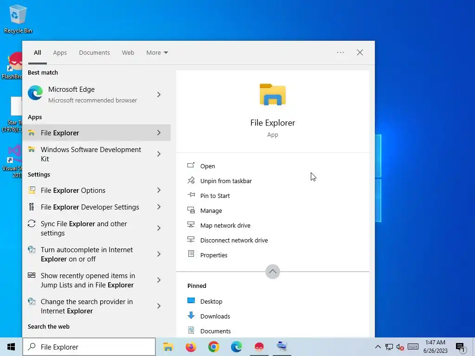Open Change the search provider in Internet Explorer
This screenshot has width=475, height=356.
point(96,306)
